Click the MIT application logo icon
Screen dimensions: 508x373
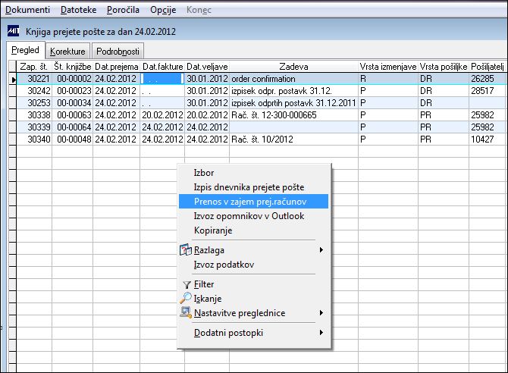coord(14,31)
